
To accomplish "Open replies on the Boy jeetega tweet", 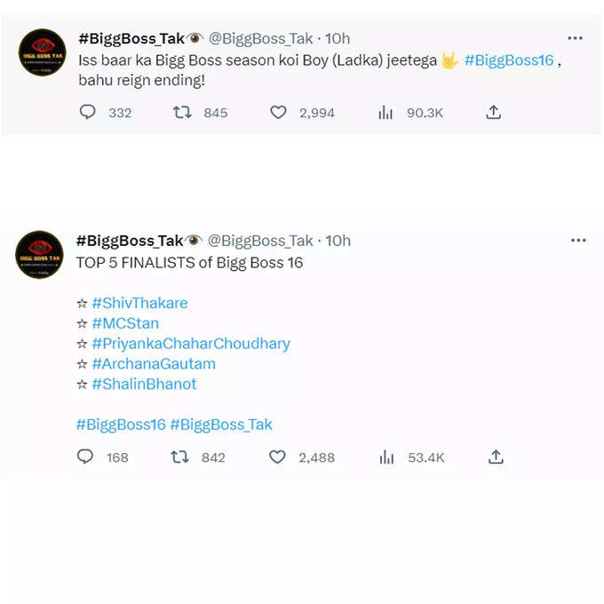I will pos(87,113).
